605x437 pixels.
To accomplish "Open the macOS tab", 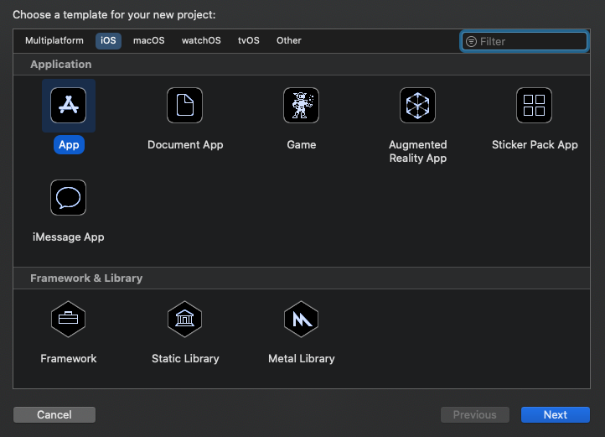I will click(149, 40).
